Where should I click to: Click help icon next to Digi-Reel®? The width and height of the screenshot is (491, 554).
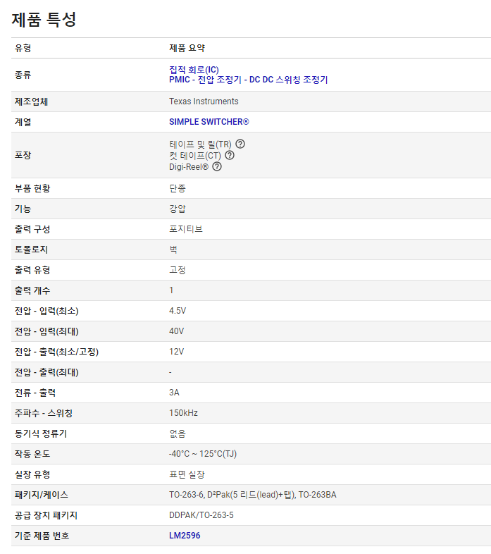click(217, 166)
